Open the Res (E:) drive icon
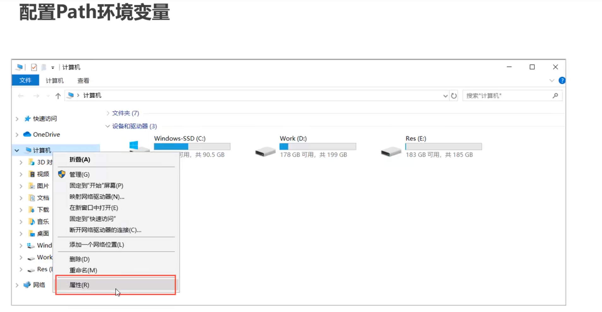The height and width of the screenshot is (312, 602). pos(391,151)
